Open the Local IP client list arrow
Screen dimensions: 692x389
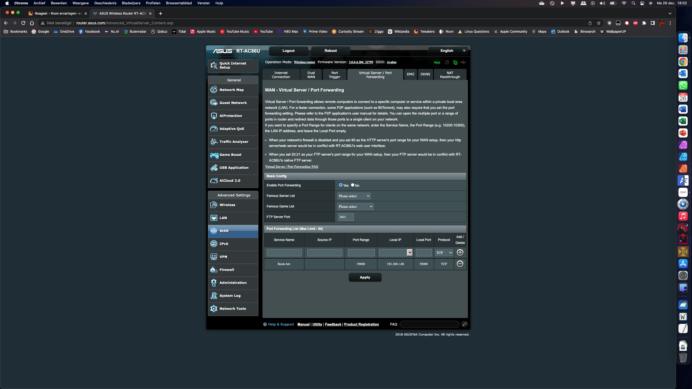coord(410,253)
